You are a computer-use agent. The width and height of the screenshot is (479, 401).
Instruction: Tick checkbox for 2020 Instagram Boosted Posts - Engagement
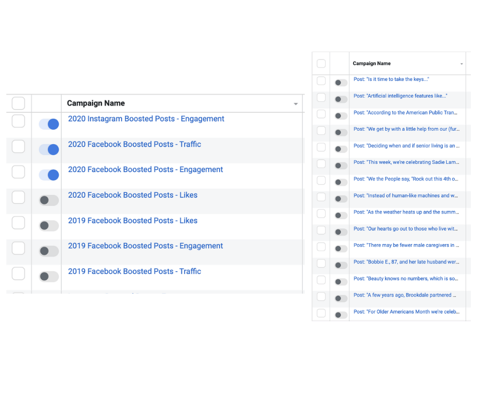pos(18,121)
